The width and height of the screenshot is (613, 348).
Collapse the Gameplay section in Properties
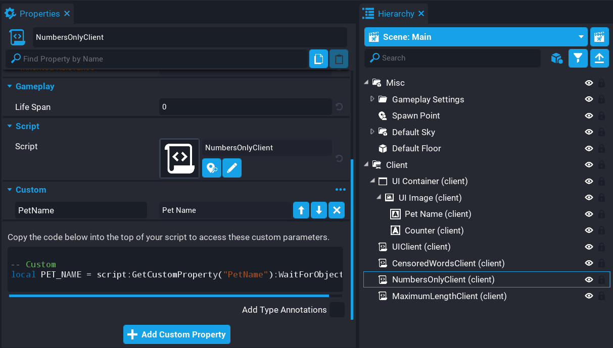10,87
